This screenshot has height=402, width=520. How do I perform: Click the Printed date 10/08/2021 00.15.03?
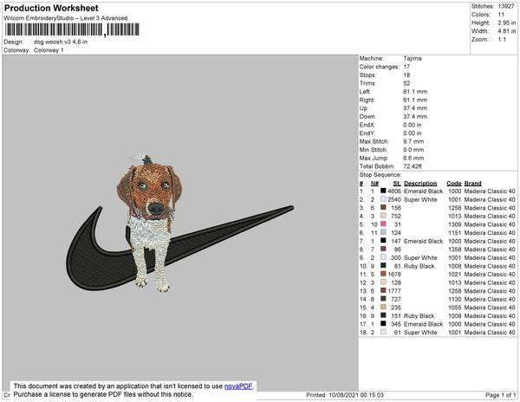coord(356,395)
